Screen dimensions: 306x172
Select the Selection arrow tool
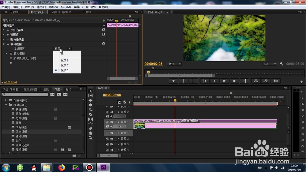click(x=91, y=91)
